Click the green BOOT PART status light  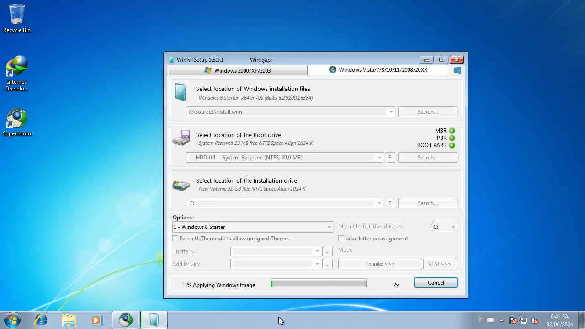click(x=452, y=145)
